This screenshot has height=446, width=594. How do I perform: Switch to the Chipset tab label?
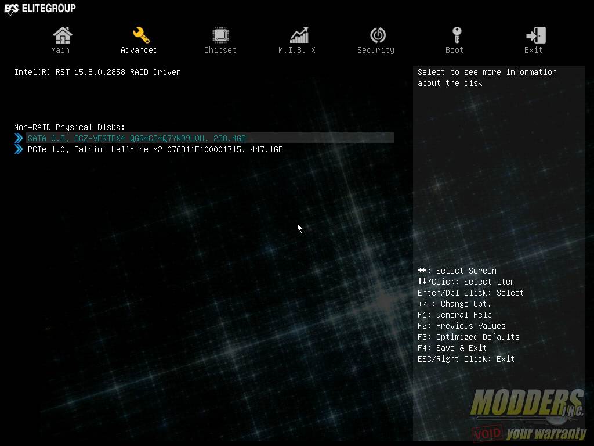tap(220, 50)
